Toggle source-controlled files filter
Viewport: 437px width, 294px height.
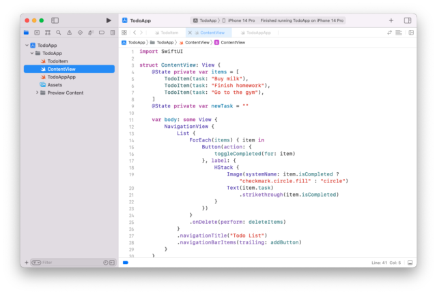[112, 262]
